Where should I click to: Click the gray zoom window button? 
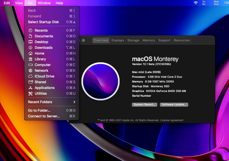point(83,40)
